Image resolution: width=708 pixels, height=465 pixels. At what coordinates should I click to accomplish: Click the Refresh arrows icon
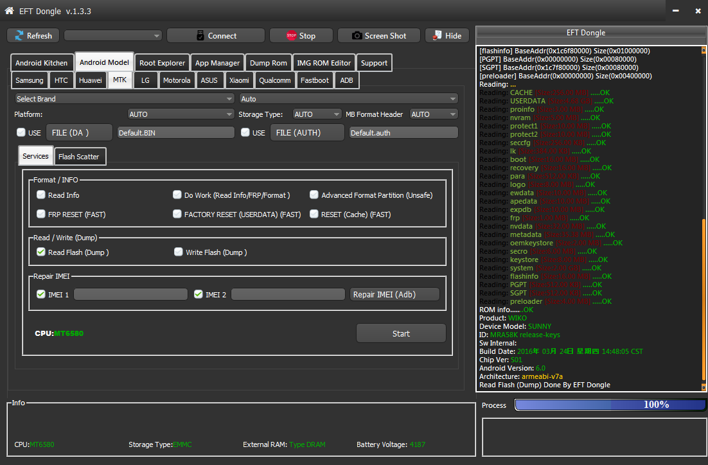point(19,35)
